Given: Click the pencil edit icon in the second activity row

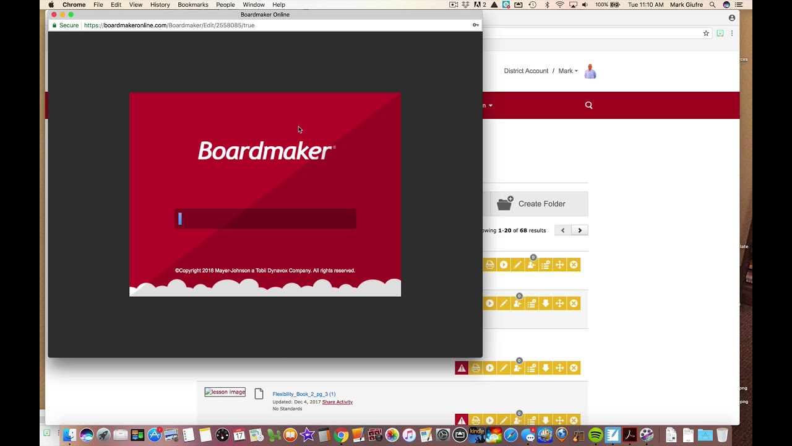Looking at the screenshot, I should pyautogui.click(x=504, y=304).
